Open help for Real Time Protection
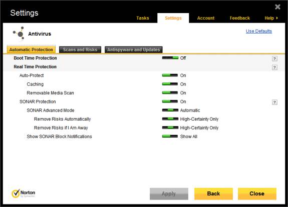 (274, 67)
